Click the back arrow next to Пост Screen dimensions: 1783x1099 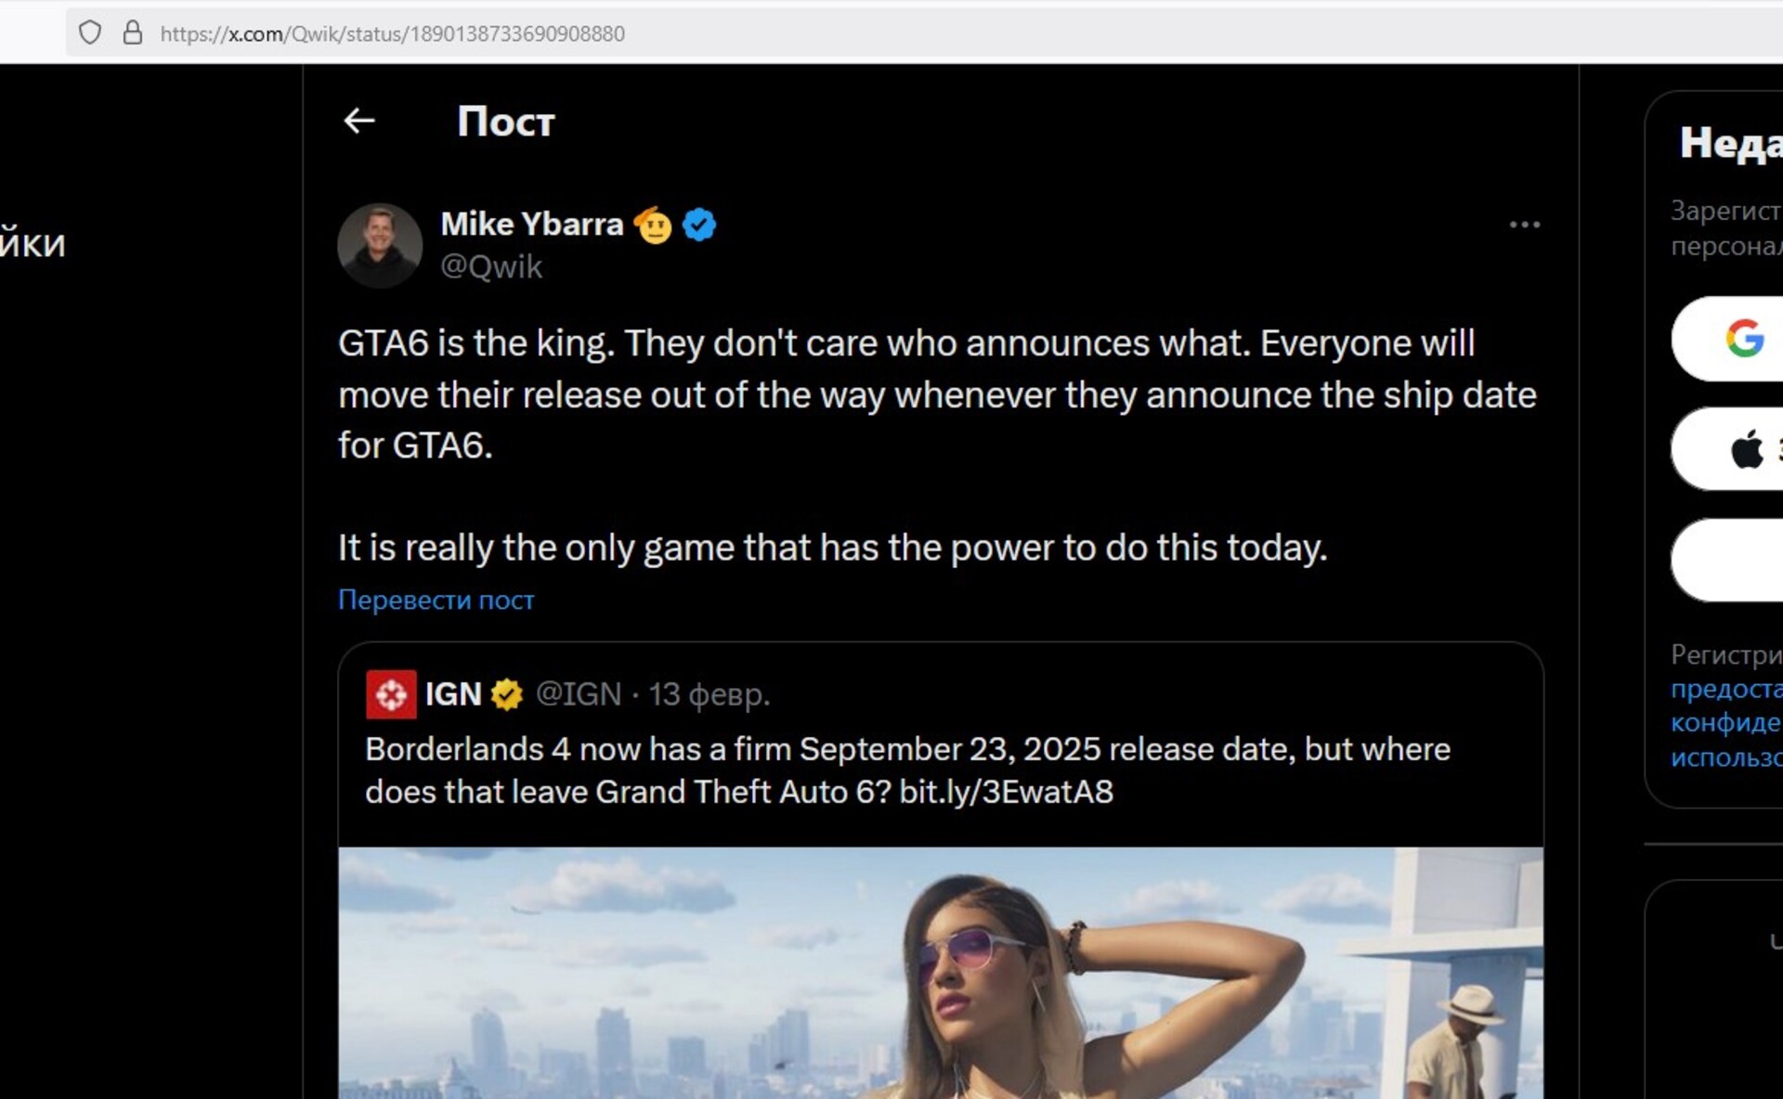(x=359, y=121)
